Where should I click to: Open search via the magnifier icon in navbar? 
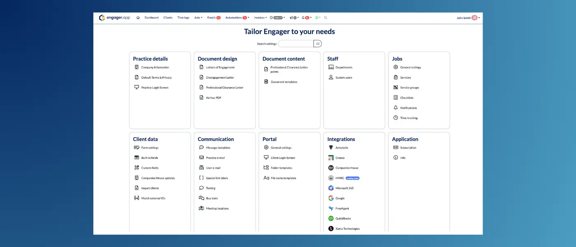(x=326, y=18)
